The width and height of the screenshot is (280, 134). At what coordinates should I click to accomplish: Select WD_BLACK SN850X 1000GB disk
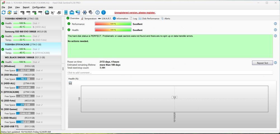[31, 59]
